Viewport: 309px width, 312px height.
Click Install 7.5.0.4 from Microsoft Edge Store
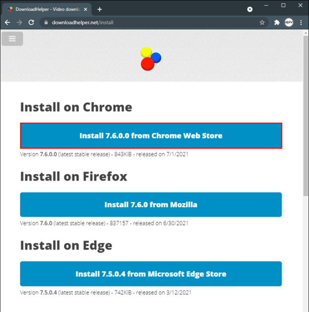pos(151,274)
